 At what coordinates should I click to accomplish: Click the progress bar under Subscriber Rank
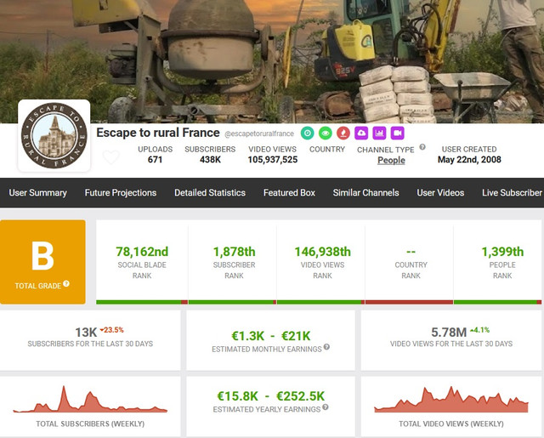point(232,302)
